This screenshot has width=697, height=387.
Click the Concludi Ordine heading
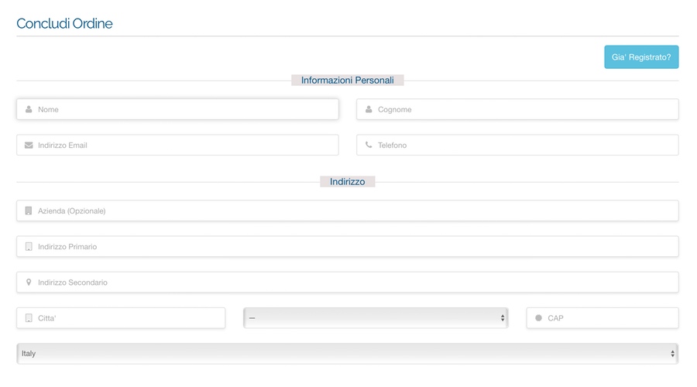64,23
